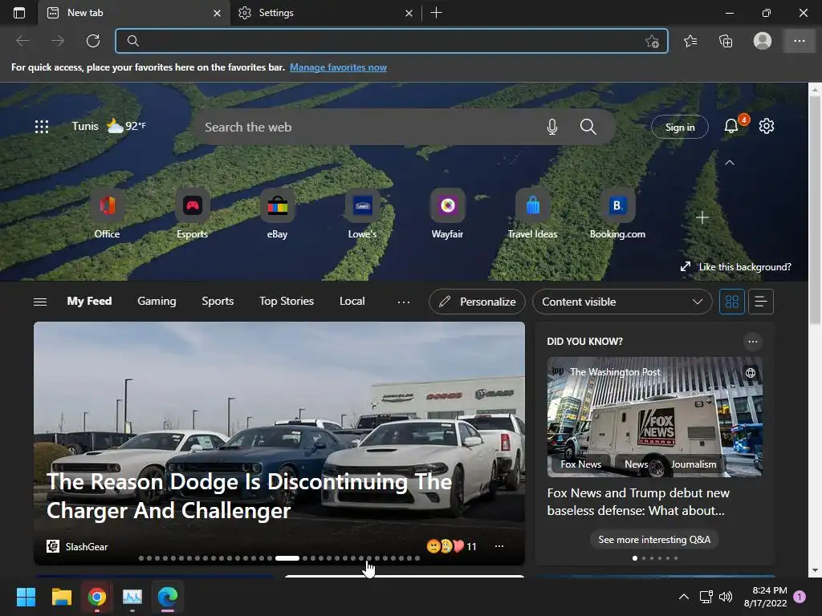Image resolution: width=822 pixels, height=616 pixels.
Task: Refresh the page with the reload icon
Action: (x=93, y=41)
